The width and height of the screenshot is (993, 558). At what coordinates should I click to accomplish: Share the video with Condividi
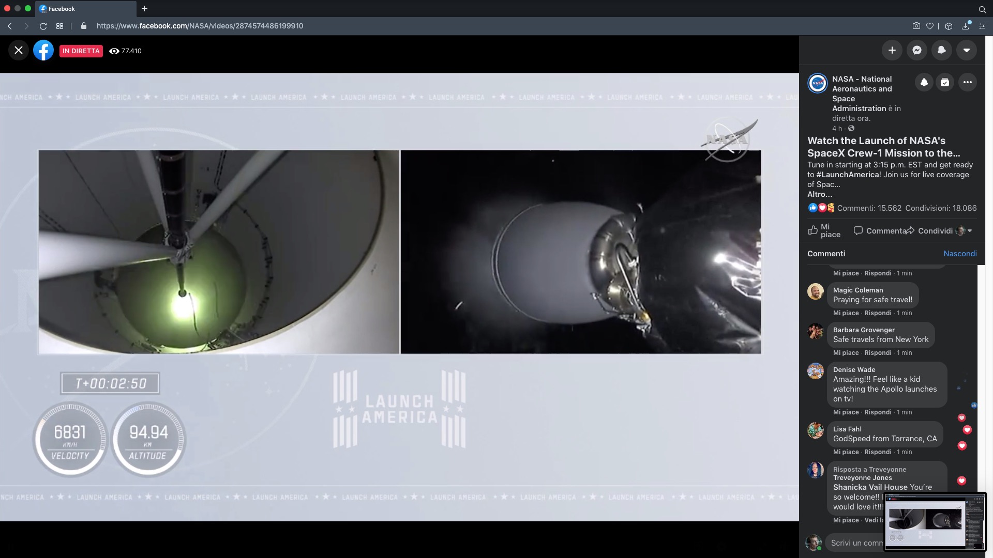(929, 230)
